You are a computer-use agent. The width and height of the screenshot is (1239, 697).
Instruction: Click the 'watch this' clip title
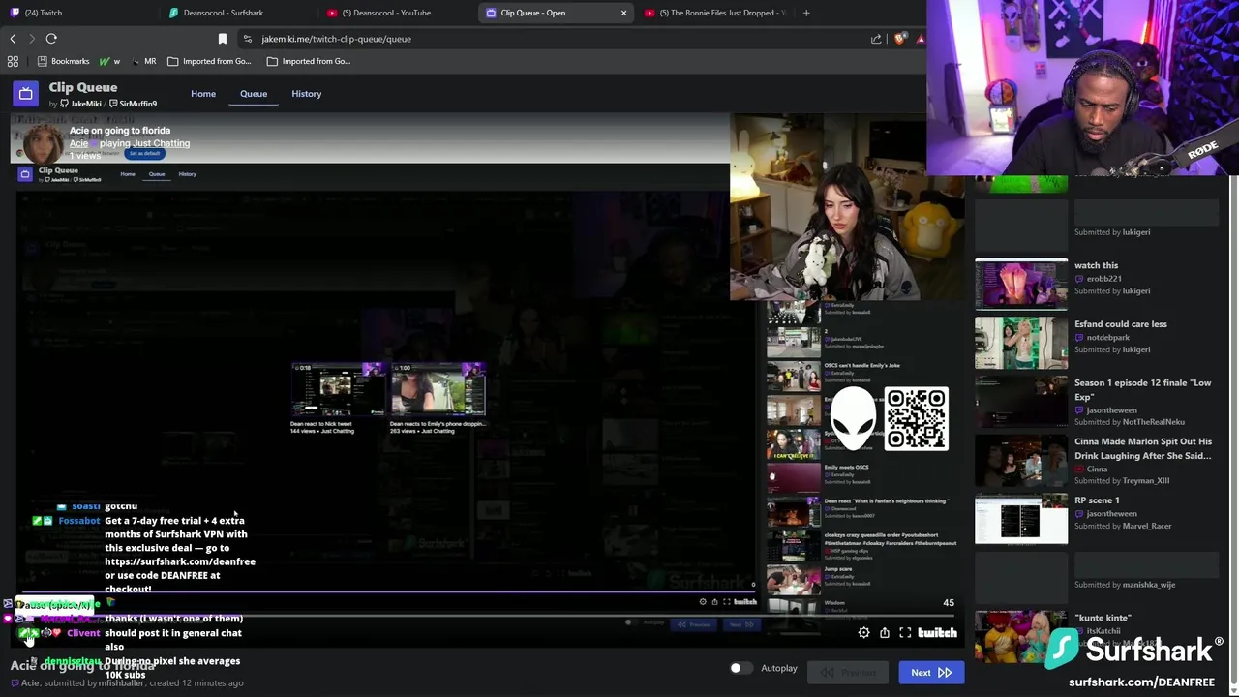pos(1096,265)
